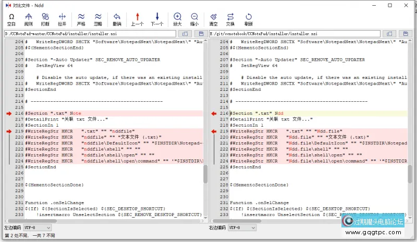Screen dimensions: 417x242
Task: Click left pane line 233 '!insertmacro UnselectSection'
Action: (119, 214)
